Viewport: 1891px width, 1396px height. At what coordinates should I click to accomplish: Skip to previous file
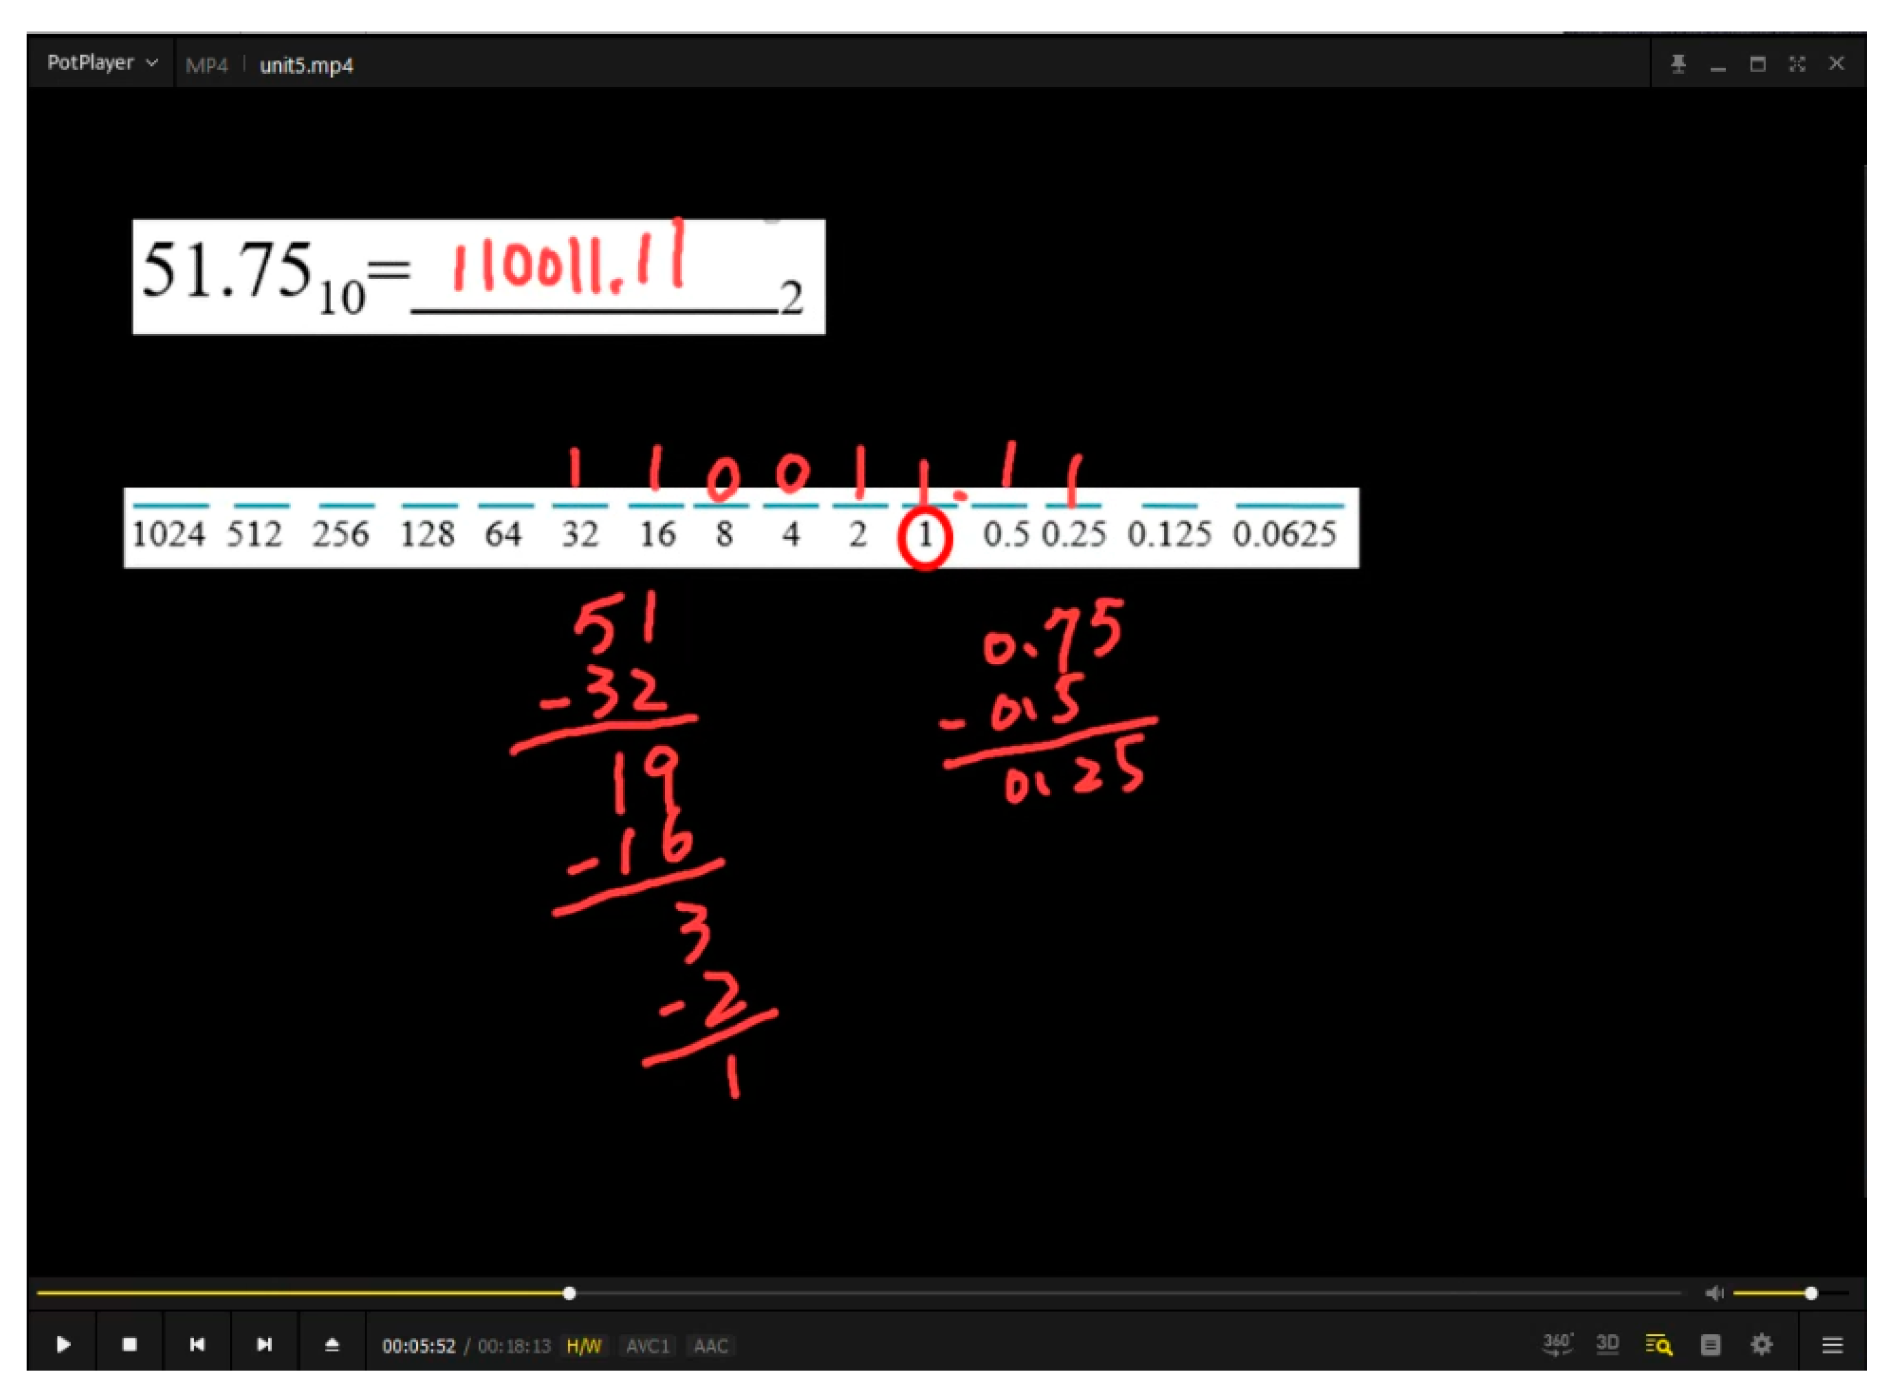point(197,1345)
